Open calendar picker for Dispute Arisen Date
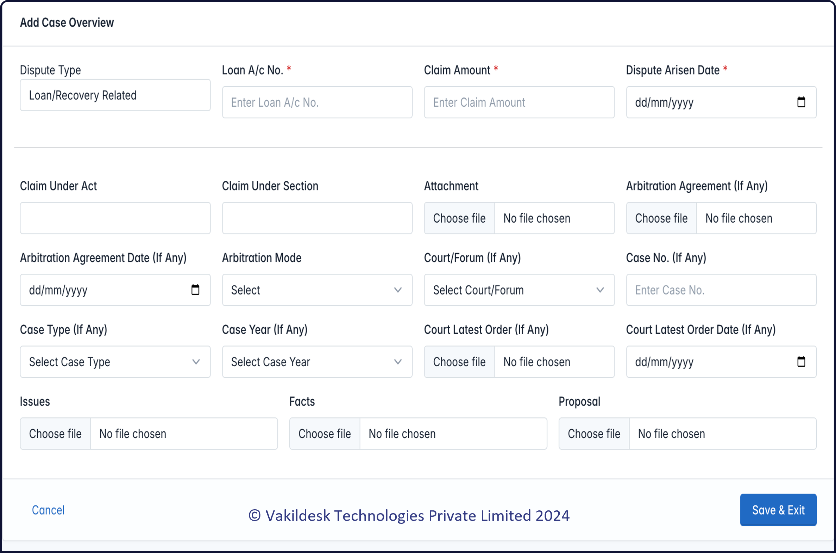836x553 pixels. [801, 102]
